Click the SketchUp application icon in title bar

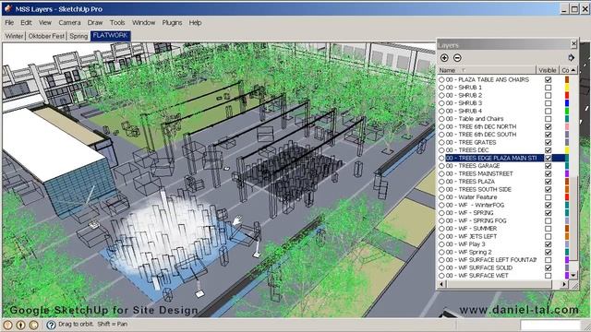coord(8,8)
